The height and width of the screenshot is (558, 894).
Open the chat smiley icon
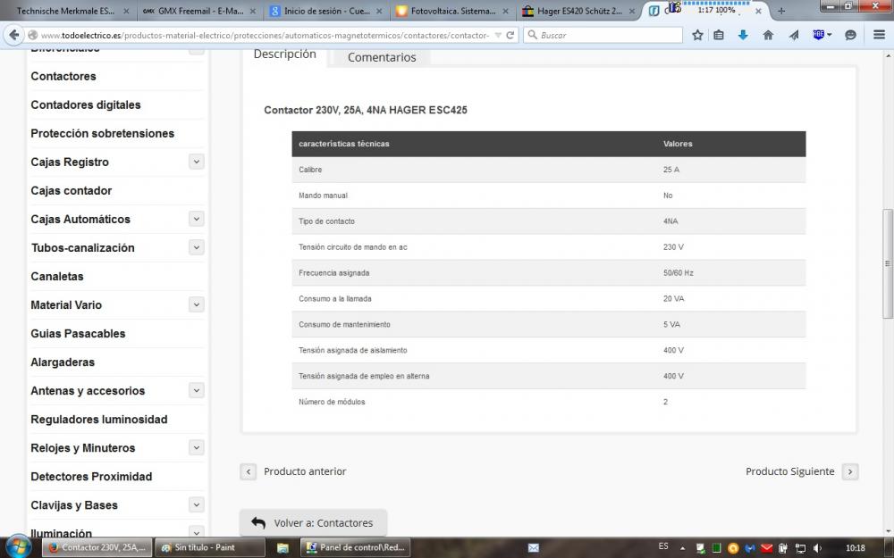coord(850,35)
